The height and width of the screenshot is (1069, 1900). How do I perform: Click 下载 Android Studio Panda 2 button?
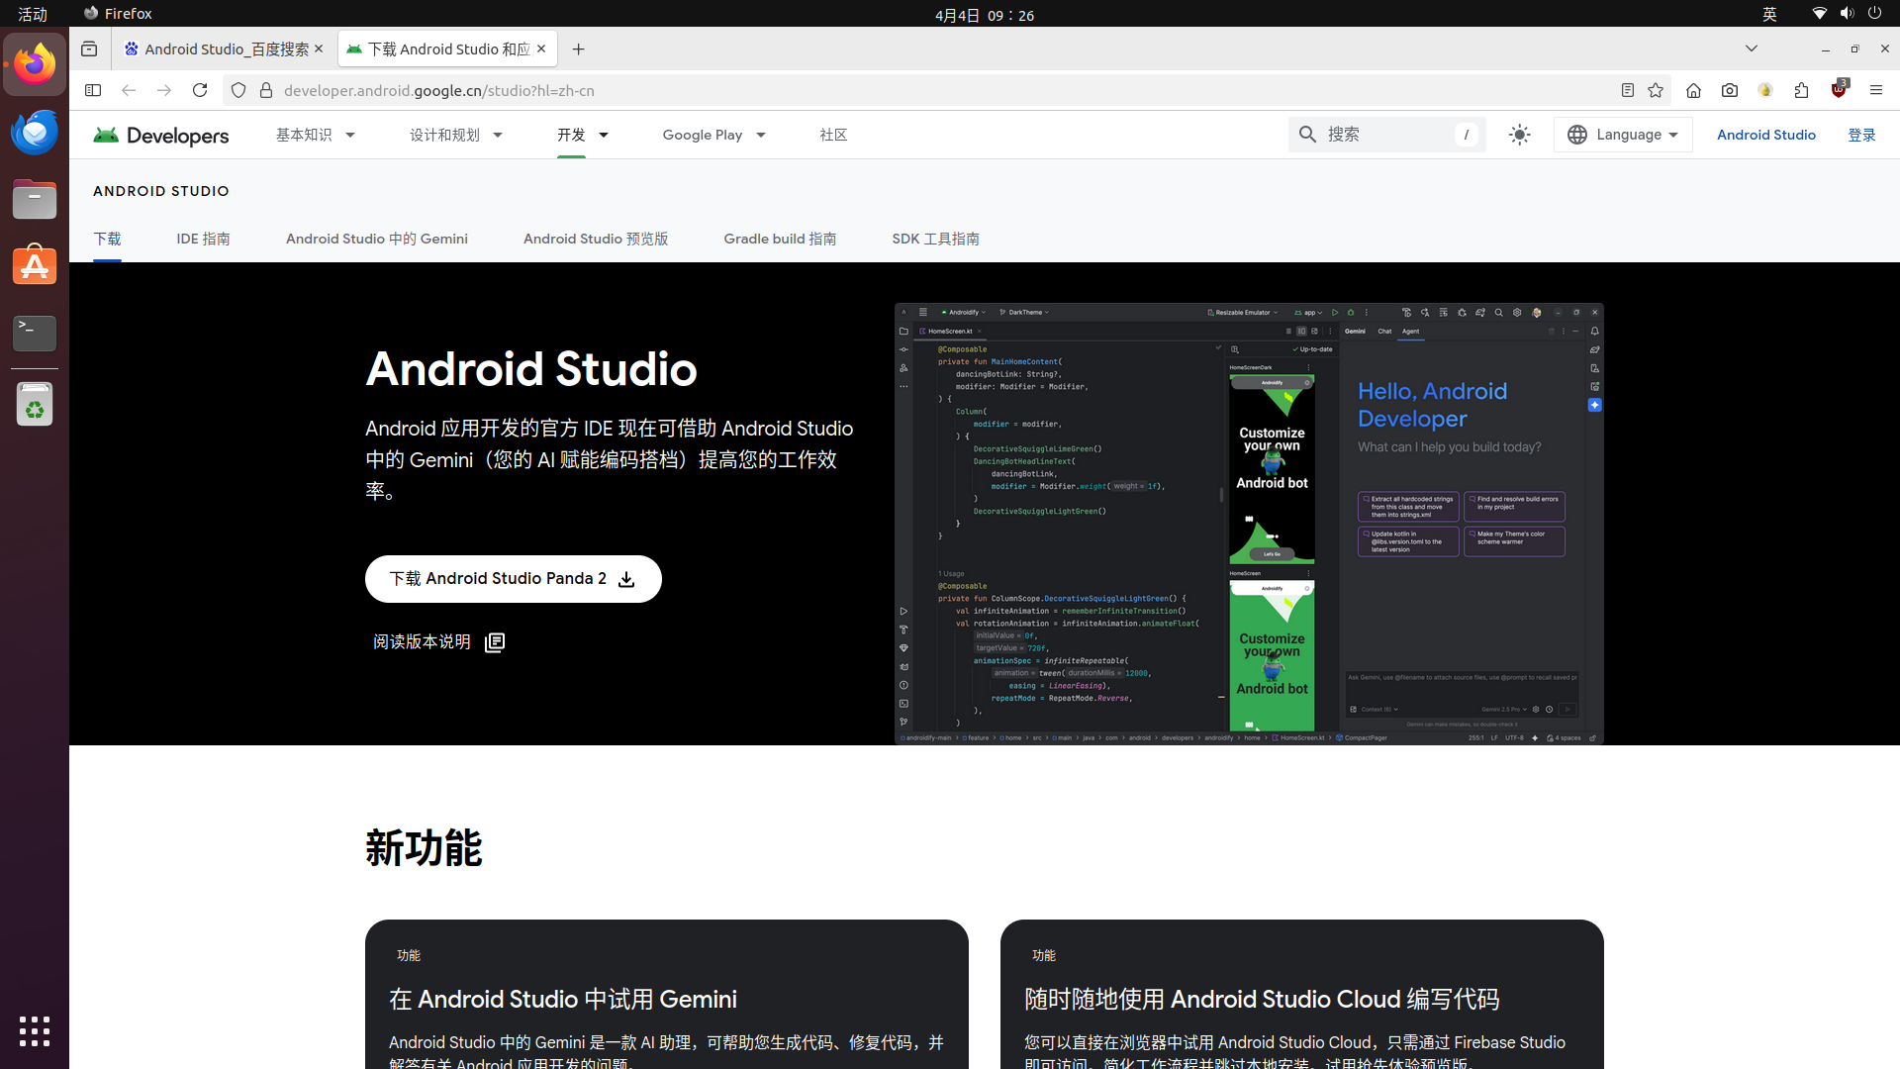click(513, 579)
